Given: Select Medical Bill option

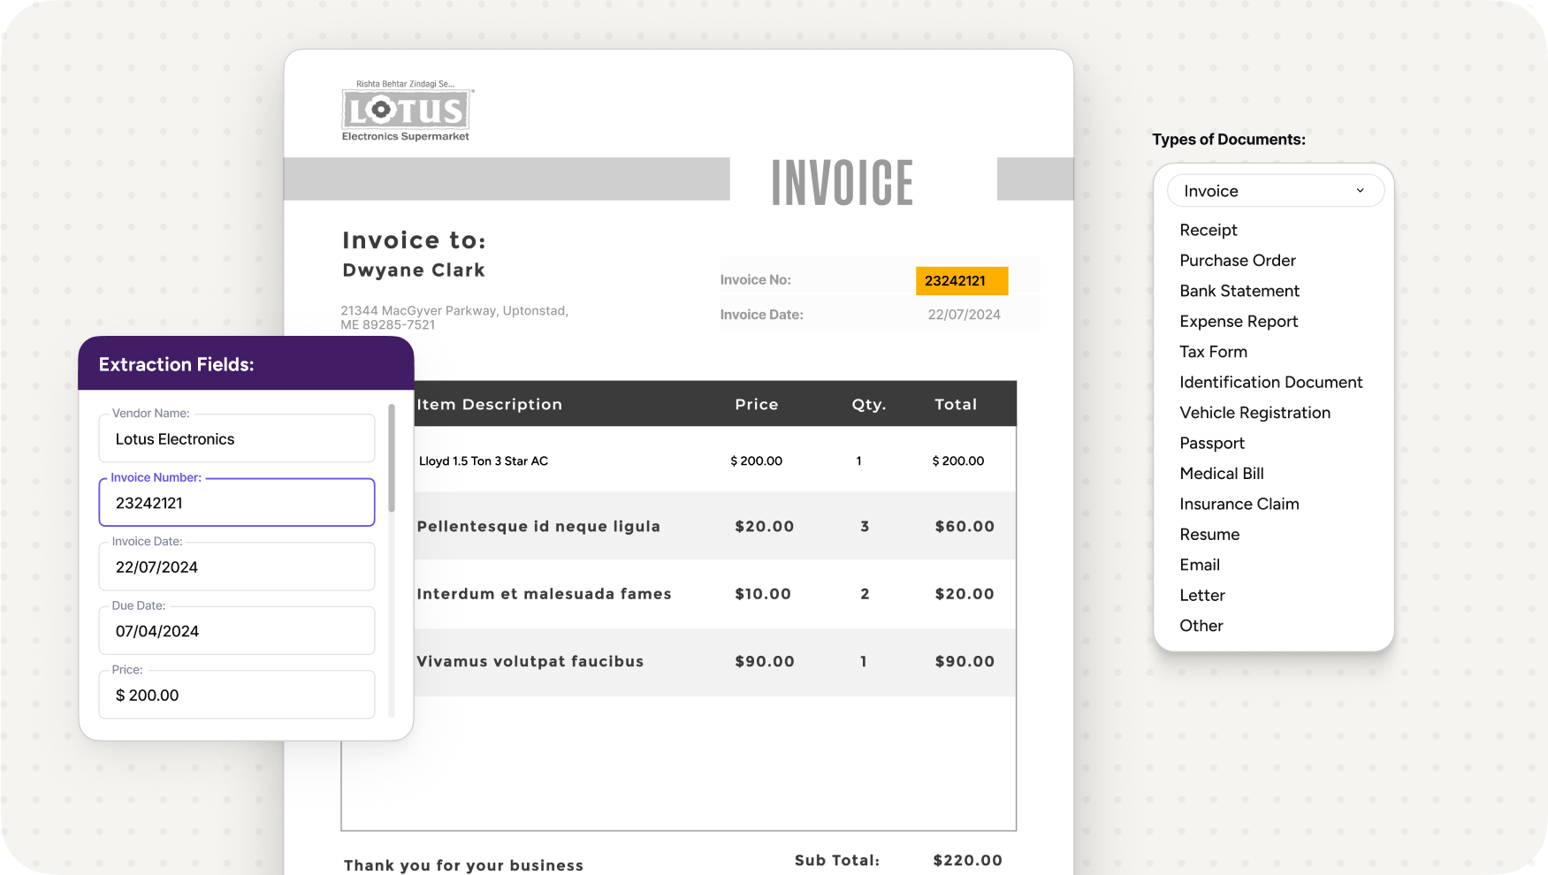Looking at the screenshot, I should pyautogui.click(x=1222, y=474).
